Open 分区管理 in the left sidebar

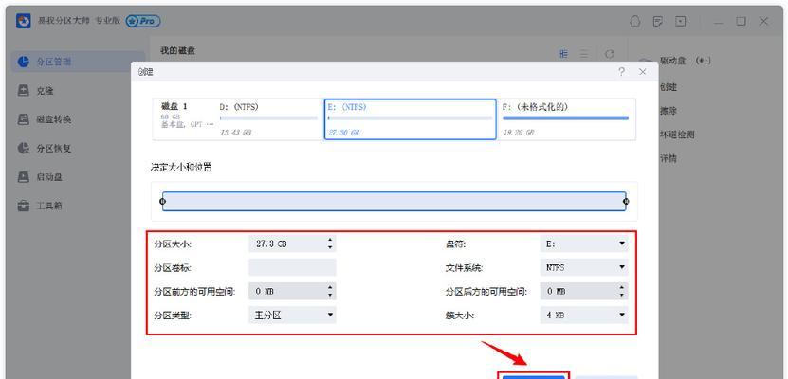pyautogui.click(x=78, y=62)
